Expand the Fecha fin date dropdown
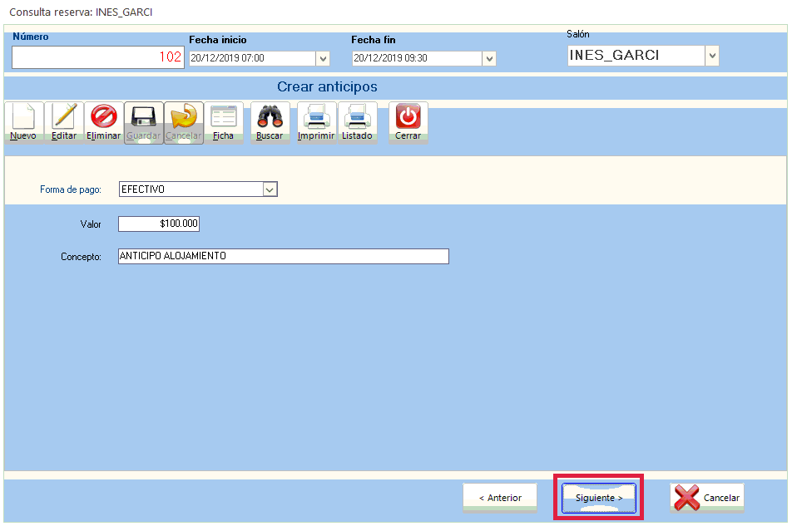 [489, 58]
